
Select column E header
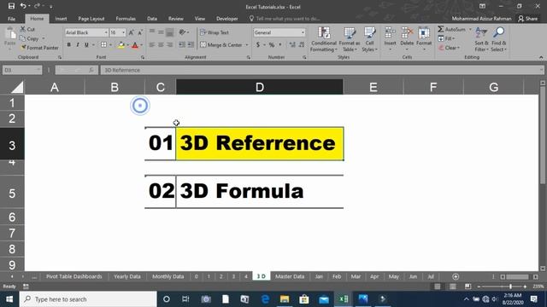click(373, 87)
